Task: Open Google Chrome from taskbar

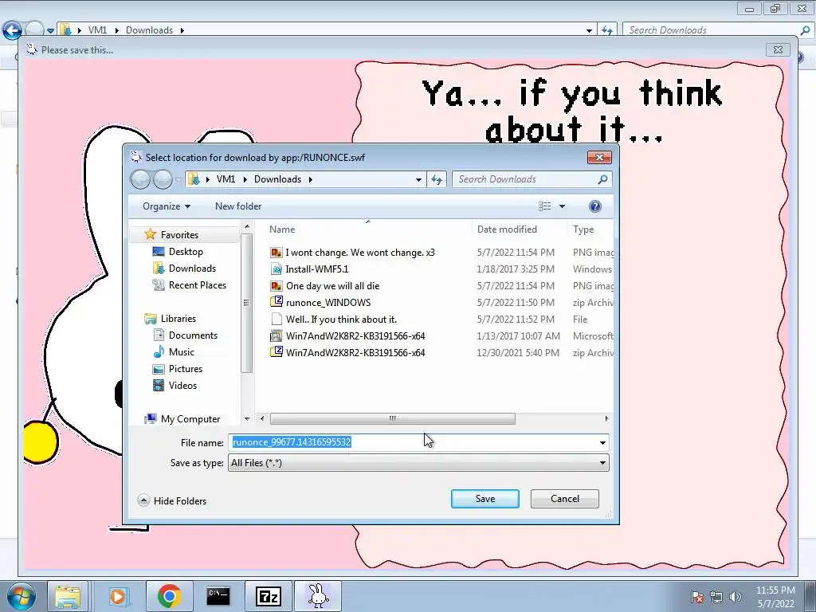Action: (169, 596)
